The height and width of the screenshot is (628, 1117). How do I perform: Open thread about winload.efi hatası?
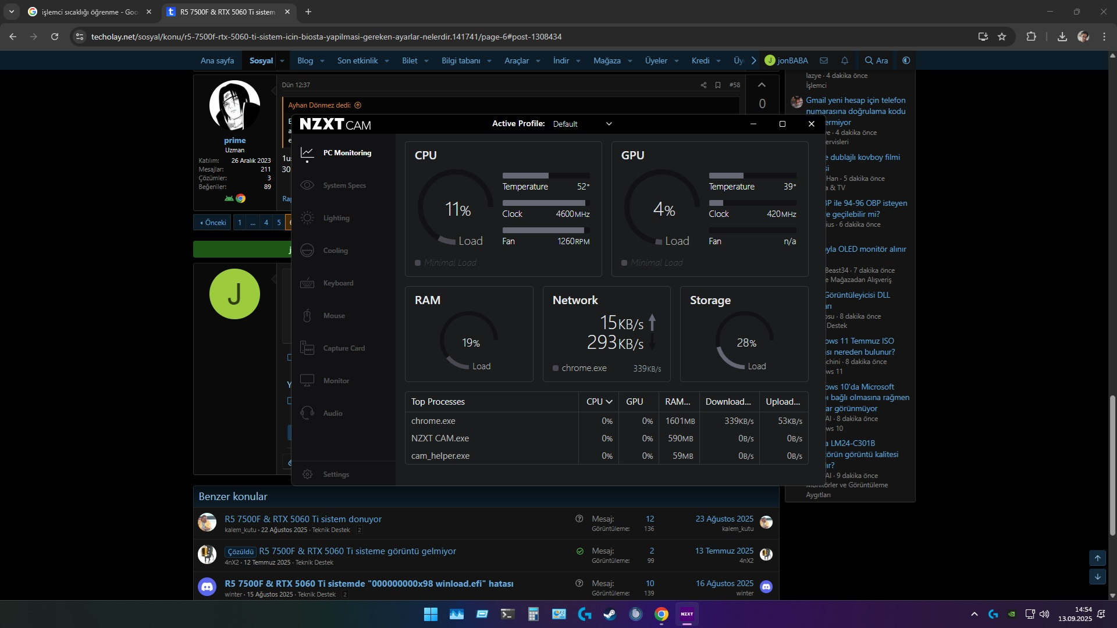click(x=369, y=583)
